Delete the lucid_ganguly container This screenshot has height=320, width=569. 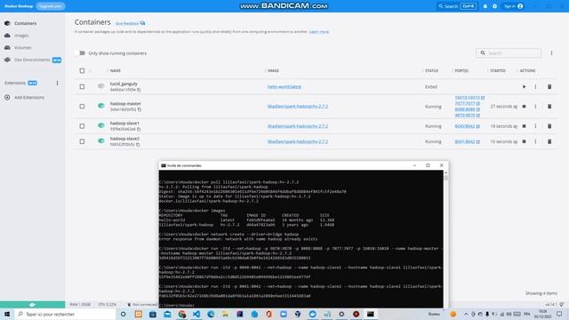[549, 87]
